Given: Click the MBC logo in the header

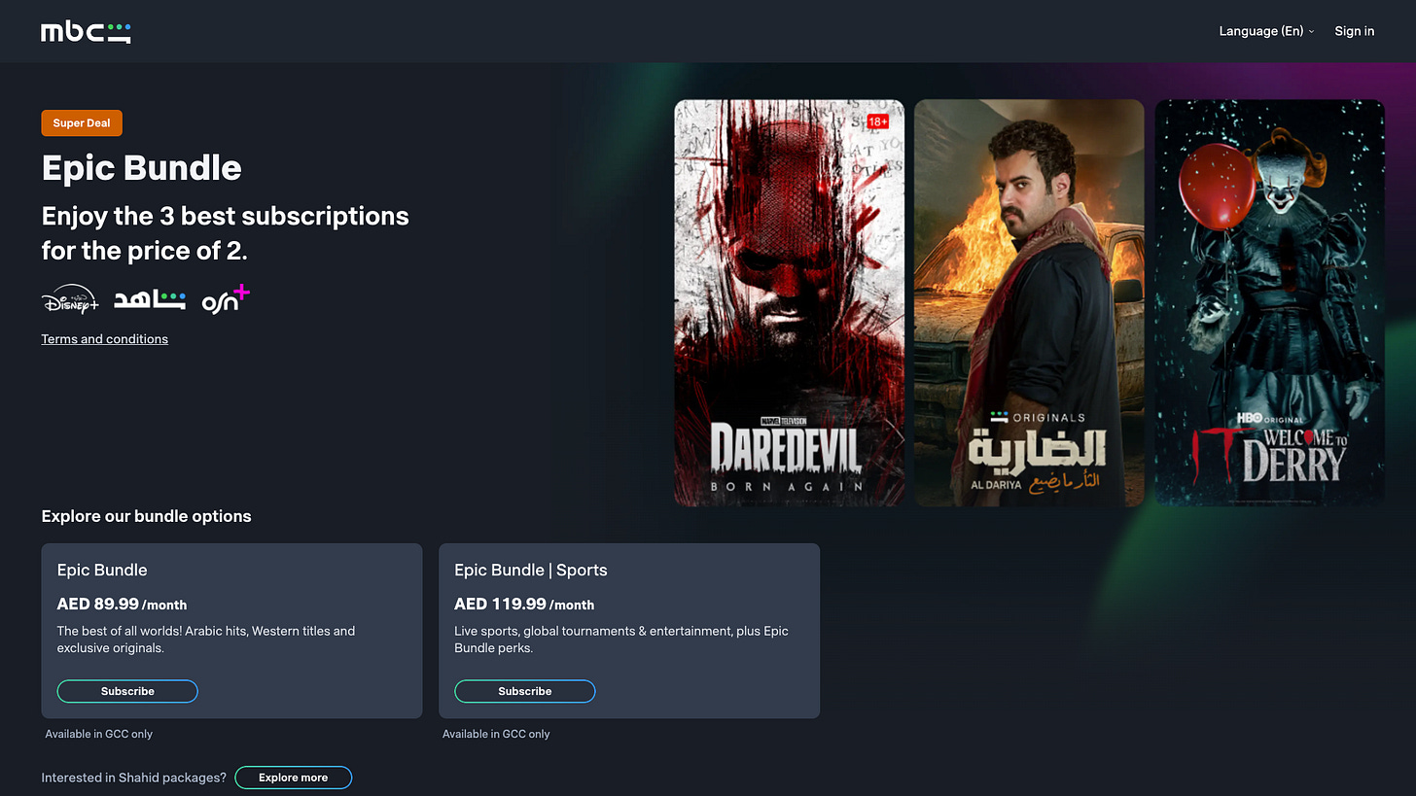Looking at the screenshot, I should coord(86,32).
